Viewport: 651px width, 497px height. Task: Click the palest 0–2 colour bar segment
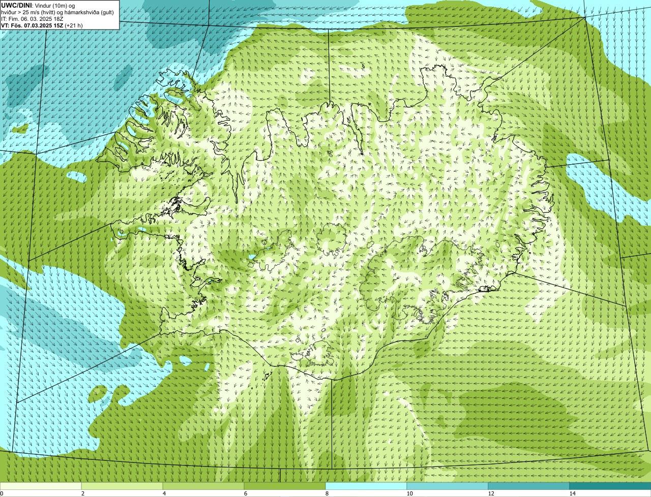[x=41, y=486]
